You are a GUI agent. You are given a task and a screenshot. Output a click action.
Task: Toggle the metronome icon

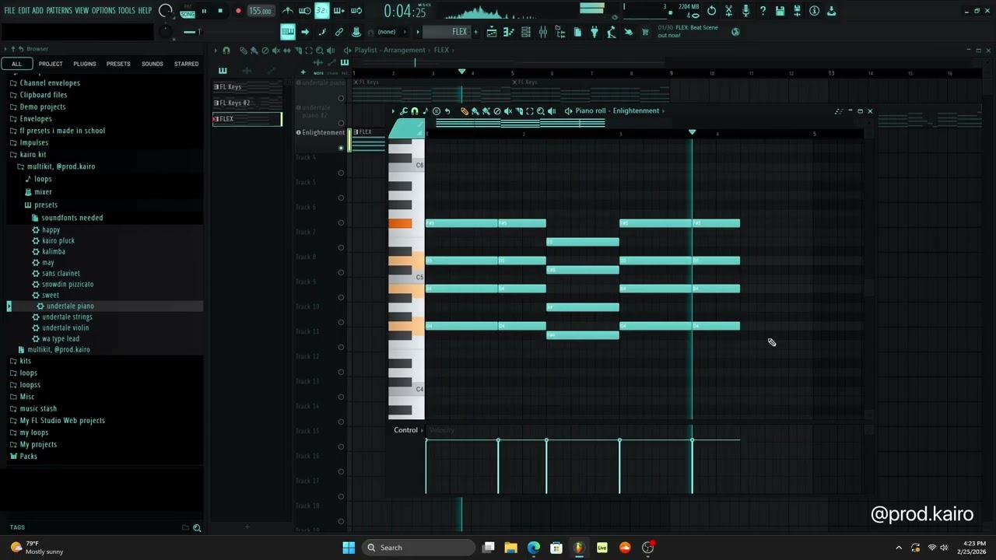coord(288,11)
